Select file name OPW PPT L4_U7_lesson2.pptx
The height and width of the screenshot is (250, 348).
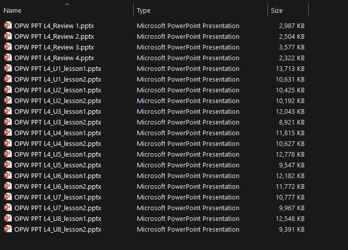(58, 208)
